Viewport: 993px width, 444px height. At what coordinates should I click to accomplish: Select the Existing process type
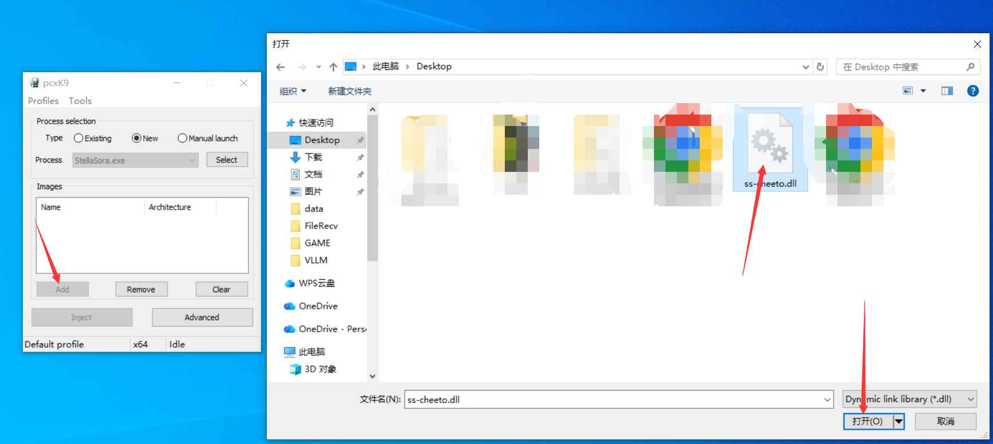coord(79,138)
